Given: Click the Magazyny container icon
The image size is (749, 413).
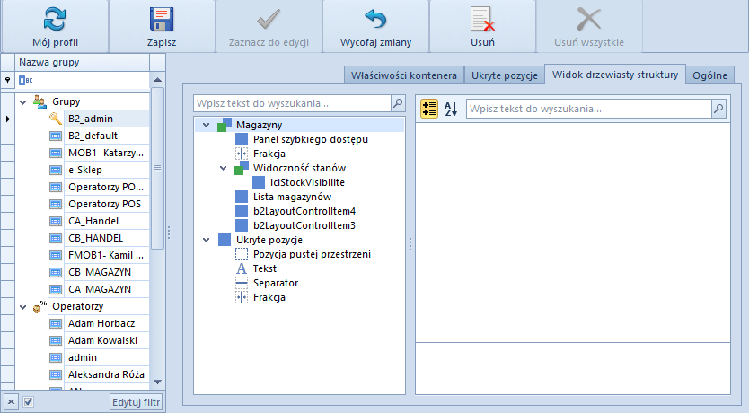Looking at the screenshot, I should [x=225, y=125].
